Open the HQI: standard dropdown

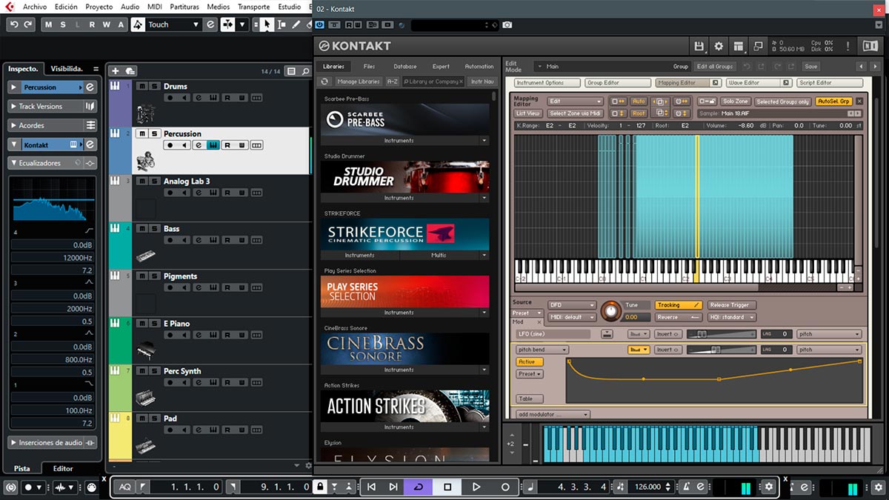coord(732,317)
